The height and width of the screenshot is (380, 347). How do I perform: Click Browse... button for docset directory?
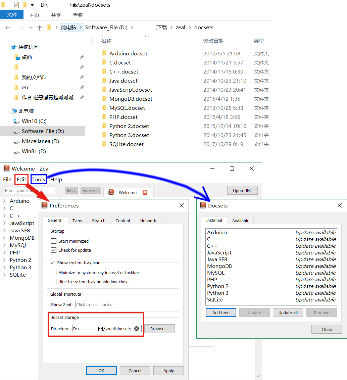159,329
